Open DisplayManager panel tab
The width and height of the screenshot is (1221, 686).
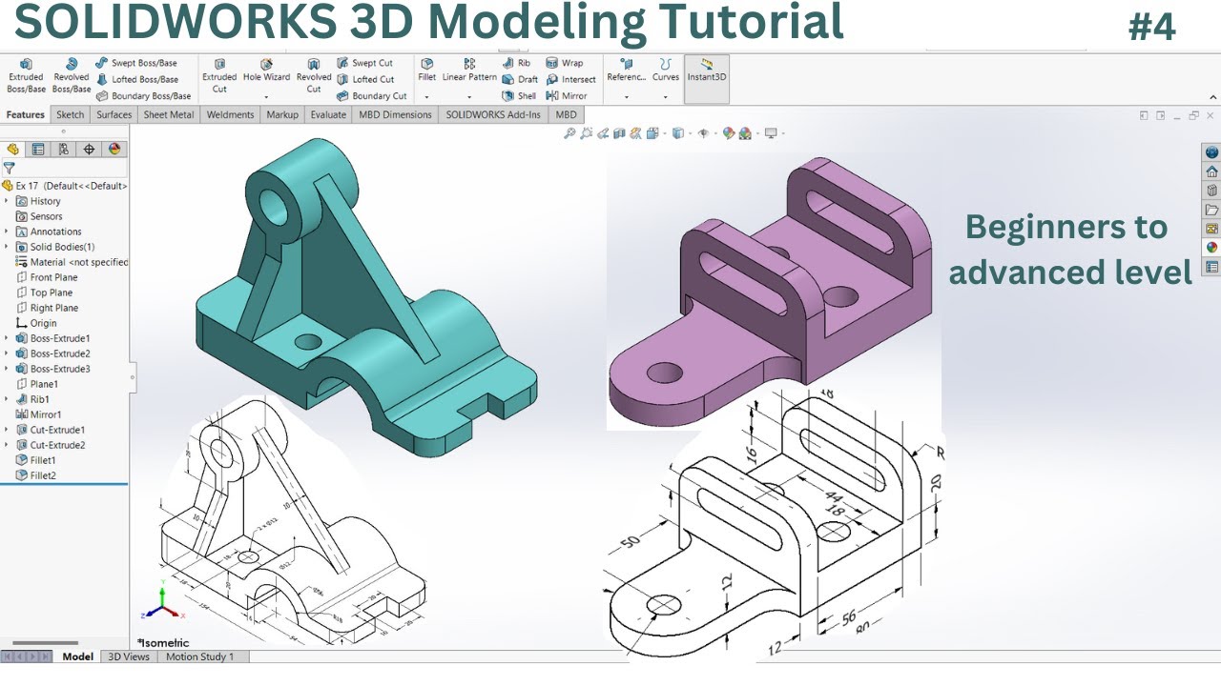pyautogui.click(x=114, y=149)
